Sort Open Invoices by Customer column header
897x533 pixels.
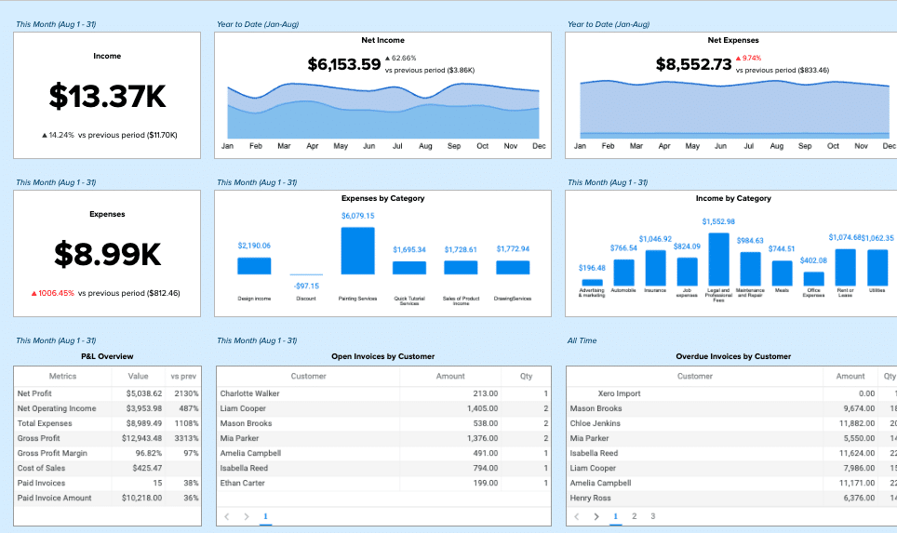(308, 377)
